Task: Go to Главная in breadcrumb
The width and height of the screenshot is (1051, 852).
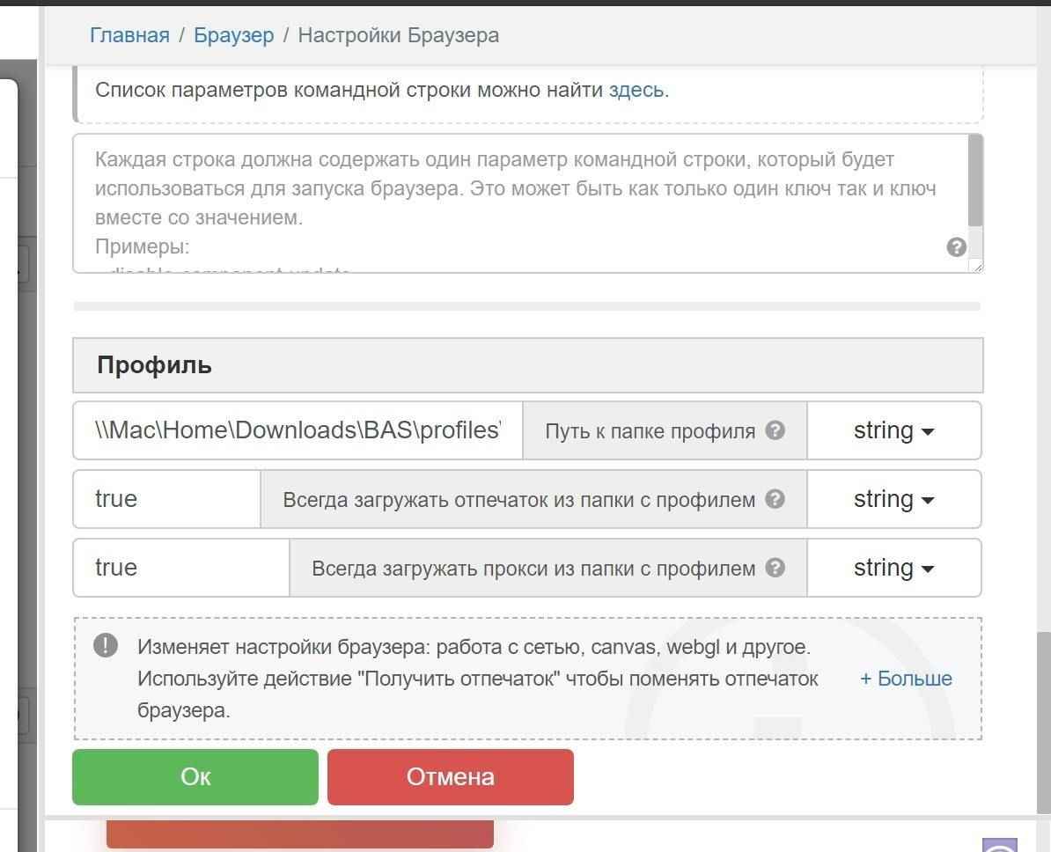Action: pos(129,35)
